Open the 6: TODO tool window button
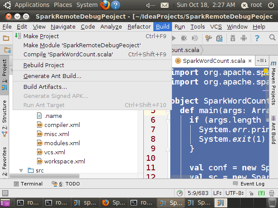The width and height of the screenshot is (278, 208). pos(66,184)
